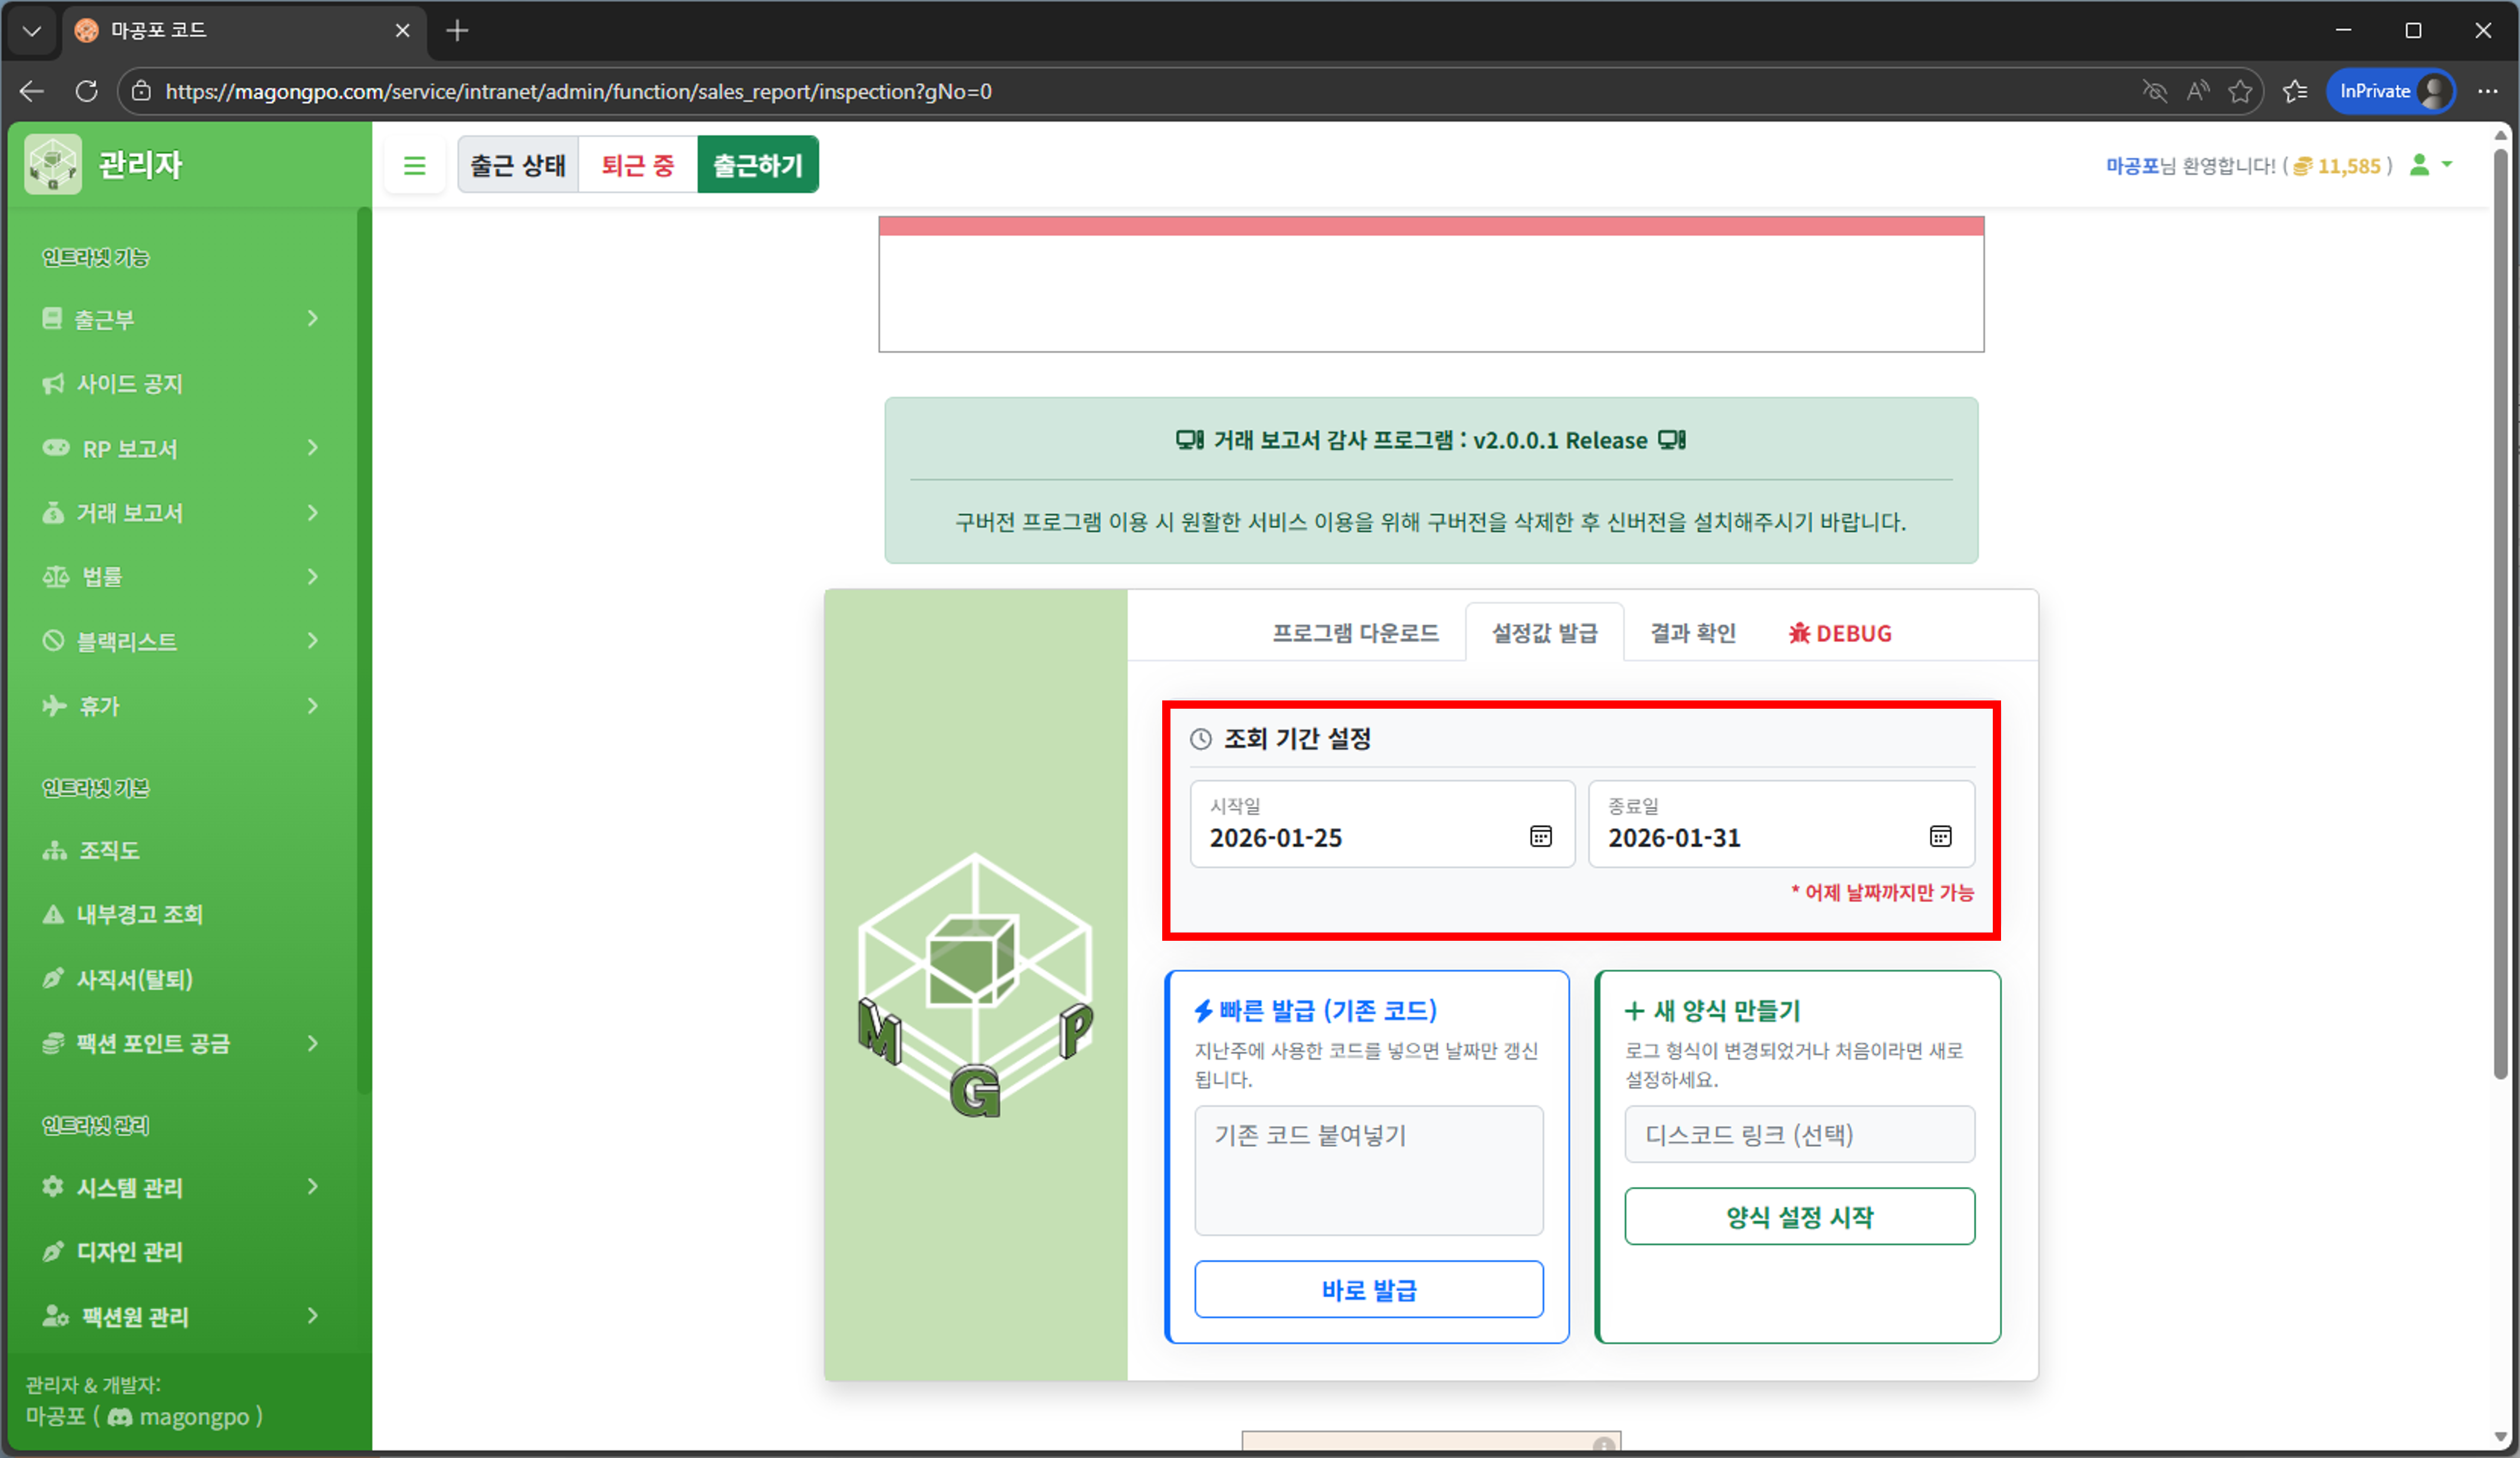Screen dimensions: 2520x1458
Task: Open the hamburger menu beside 출근 상태
Action: point(414,164)
